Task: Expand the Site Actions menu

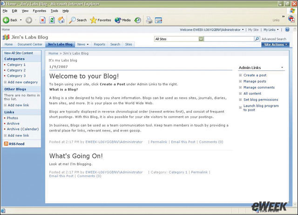Action: (x=275, y=45)
